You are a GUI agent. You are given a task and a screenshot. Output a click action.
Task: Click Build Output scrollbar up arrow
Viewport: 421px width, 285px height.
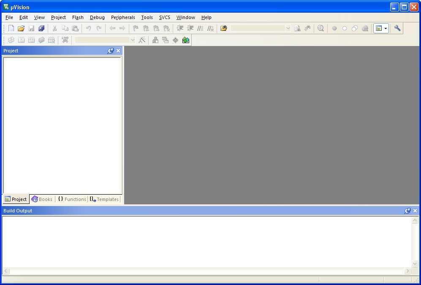pyautogui.click(x=415, y=220)
